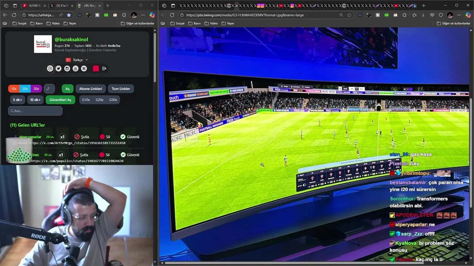Open the Basın bookmark folder in left browser

pyautogui.click(x=37, y=23)
